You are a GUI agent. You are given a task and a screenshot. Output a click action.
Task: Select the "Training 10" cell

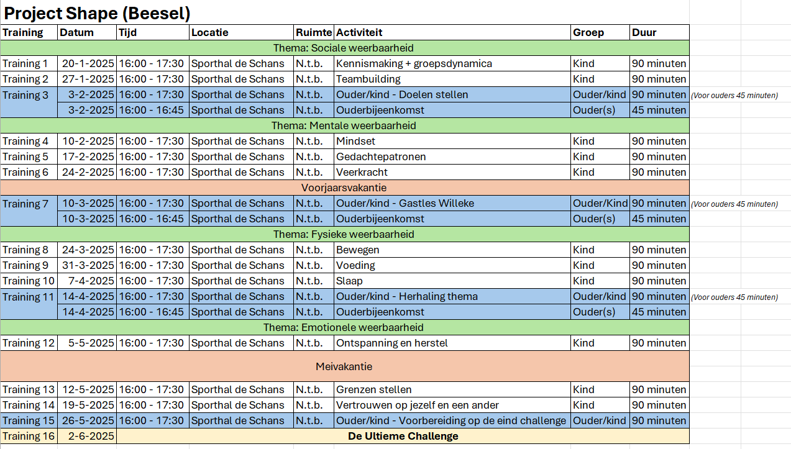tap(29, 281)
